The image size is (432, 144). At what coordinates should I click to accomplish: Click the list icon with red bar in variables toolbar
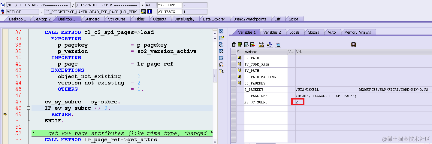tap(252, 44)
